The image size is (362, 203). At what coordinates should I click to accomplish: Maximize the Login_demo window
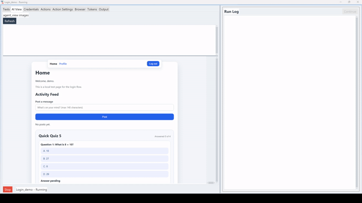[x=349, y=2]
